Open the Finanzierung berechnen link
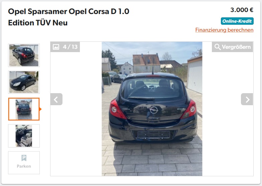This screenshot has height=186, width=262. (224, 30)
